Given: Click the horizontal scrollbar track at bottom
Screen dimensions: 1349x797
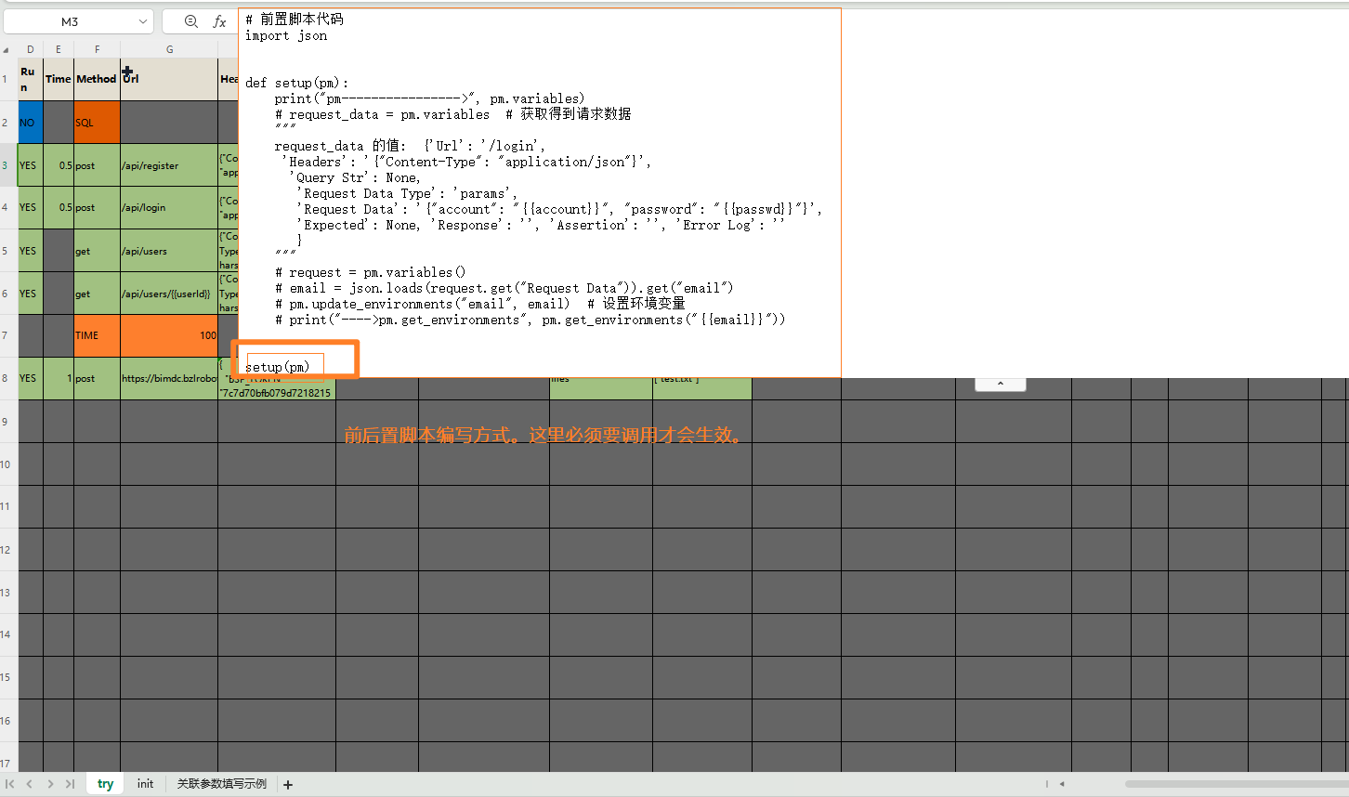Looking at the screenshot, I should pyautogui.click(x=1236, y=784).
